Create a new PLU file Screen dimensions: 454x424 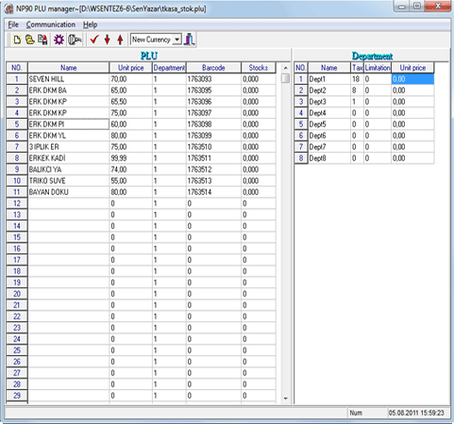17,40
